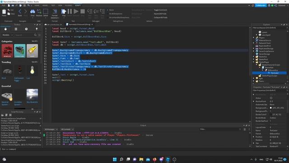Expand the StarterGui tree node

pos(254,57)
